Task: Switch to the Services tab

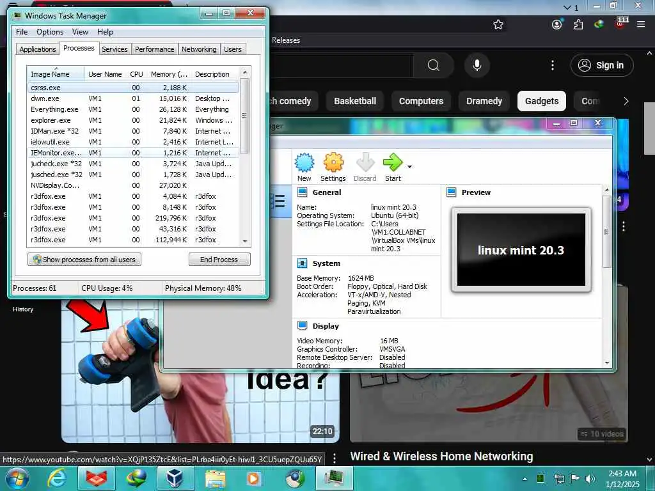Action: [114, 49]
